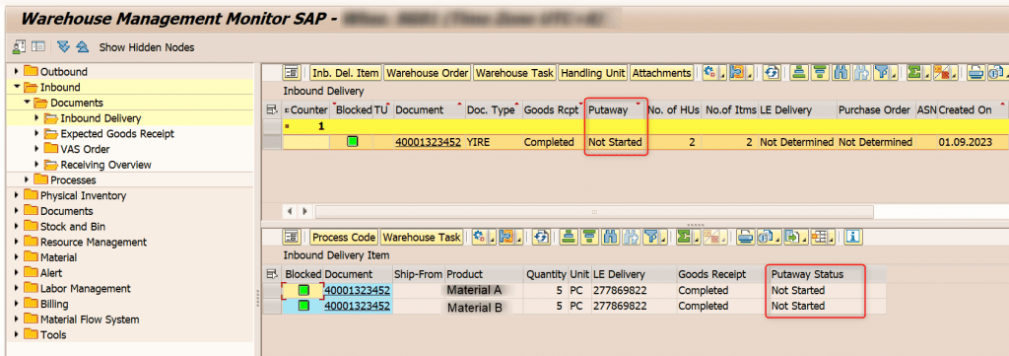Select Expected Goods Receipt node
This screenshot has width=1009, height=356.
(117, 134)
